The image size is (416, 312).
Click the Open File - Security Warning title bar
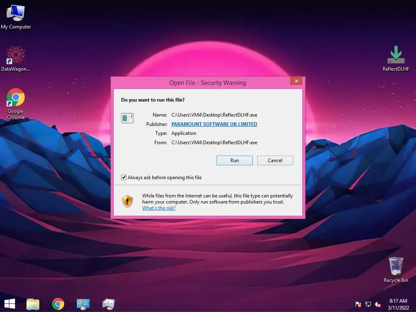click(x=208, y=83)
